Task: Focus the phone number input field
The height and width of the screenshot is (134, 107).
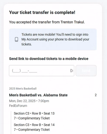Action: tap(41, 70)
